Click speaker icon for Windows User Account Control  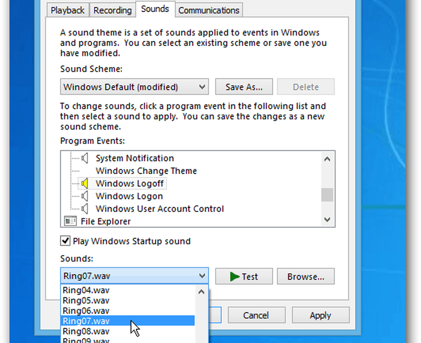[85, 209]
